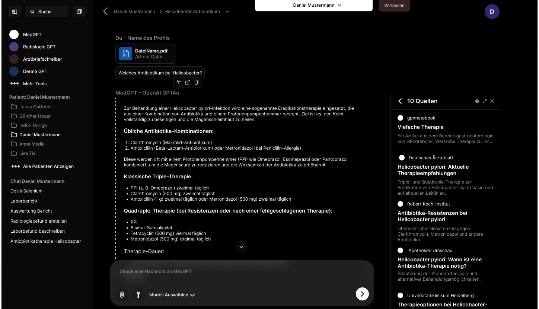Select the Radiologie GPT tool
Image resolution: width=539 pixels, height=309 pixels.
39,47
